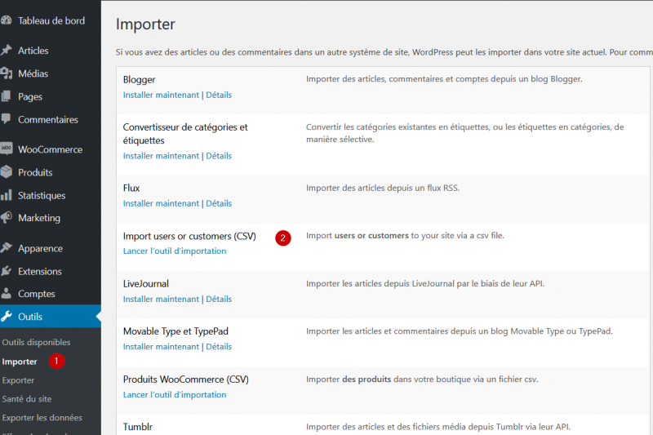
Task: Click the Outils wrench icon
Action: coord(6,317)
